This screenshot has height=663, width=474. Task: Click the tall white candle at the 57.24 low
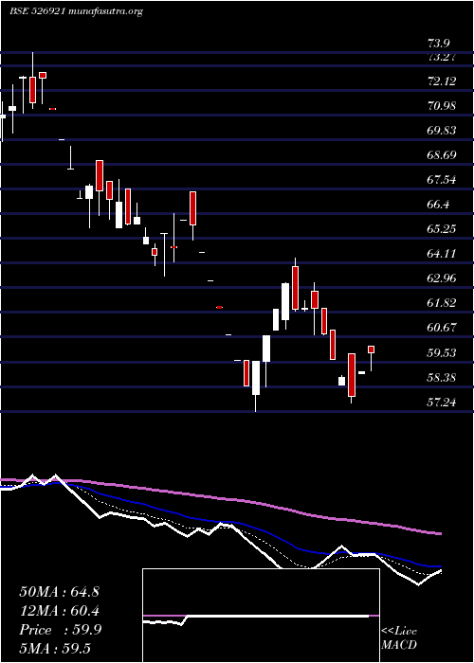click(256, 378)
